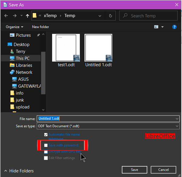
Task: Click the Save button
Action: point(134,170)
